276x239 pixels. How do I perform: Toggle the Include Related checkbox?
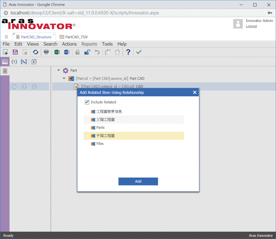coord(87,102)
